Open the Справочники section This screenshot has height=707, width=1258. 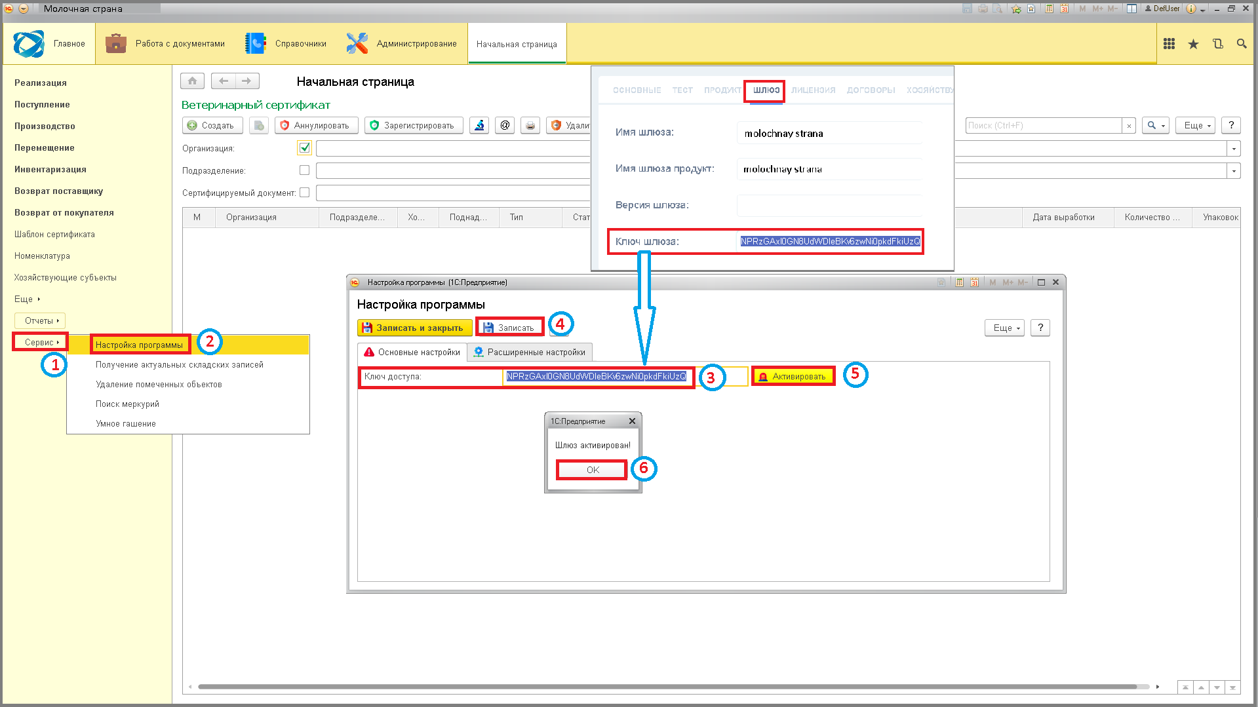click(x=286, y=44)
